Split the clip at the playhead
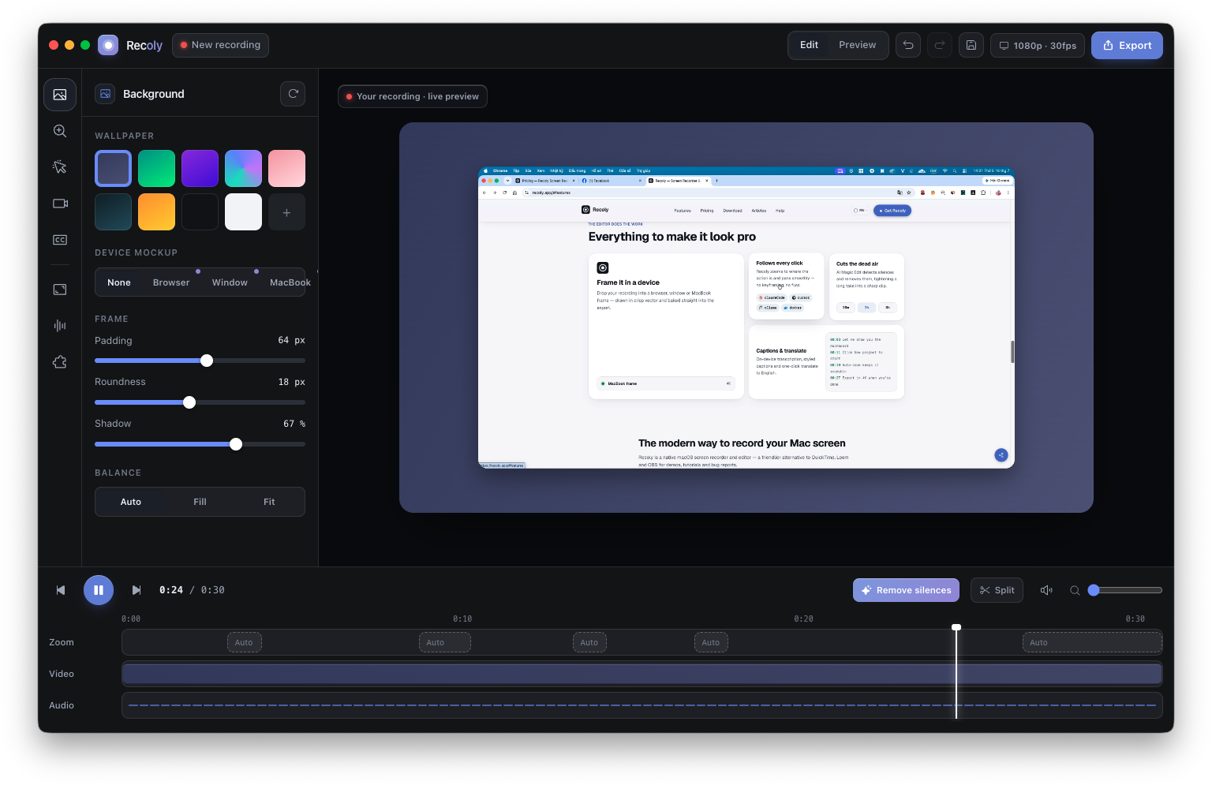The height and width of the screenshot is (785, 1212). (x=997, y=590)
